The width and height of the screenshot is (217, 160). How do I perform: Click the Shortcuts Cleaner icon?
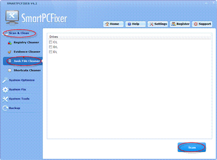tap(9, 70)
